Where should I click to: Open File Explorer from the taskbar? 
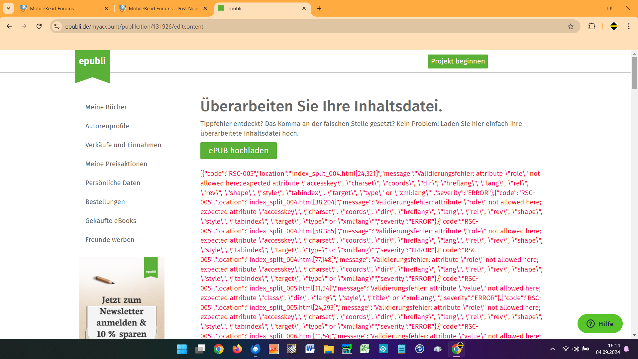click(328, 349)
